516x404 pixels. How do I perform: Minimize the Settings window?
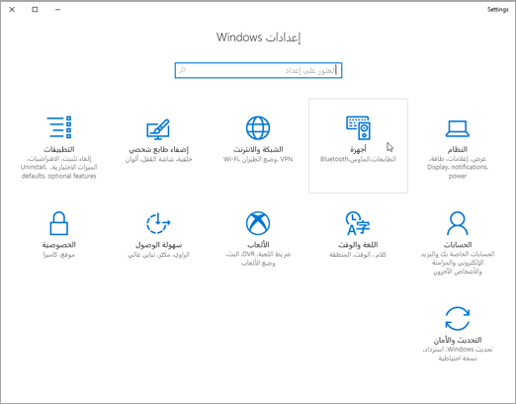58,10
